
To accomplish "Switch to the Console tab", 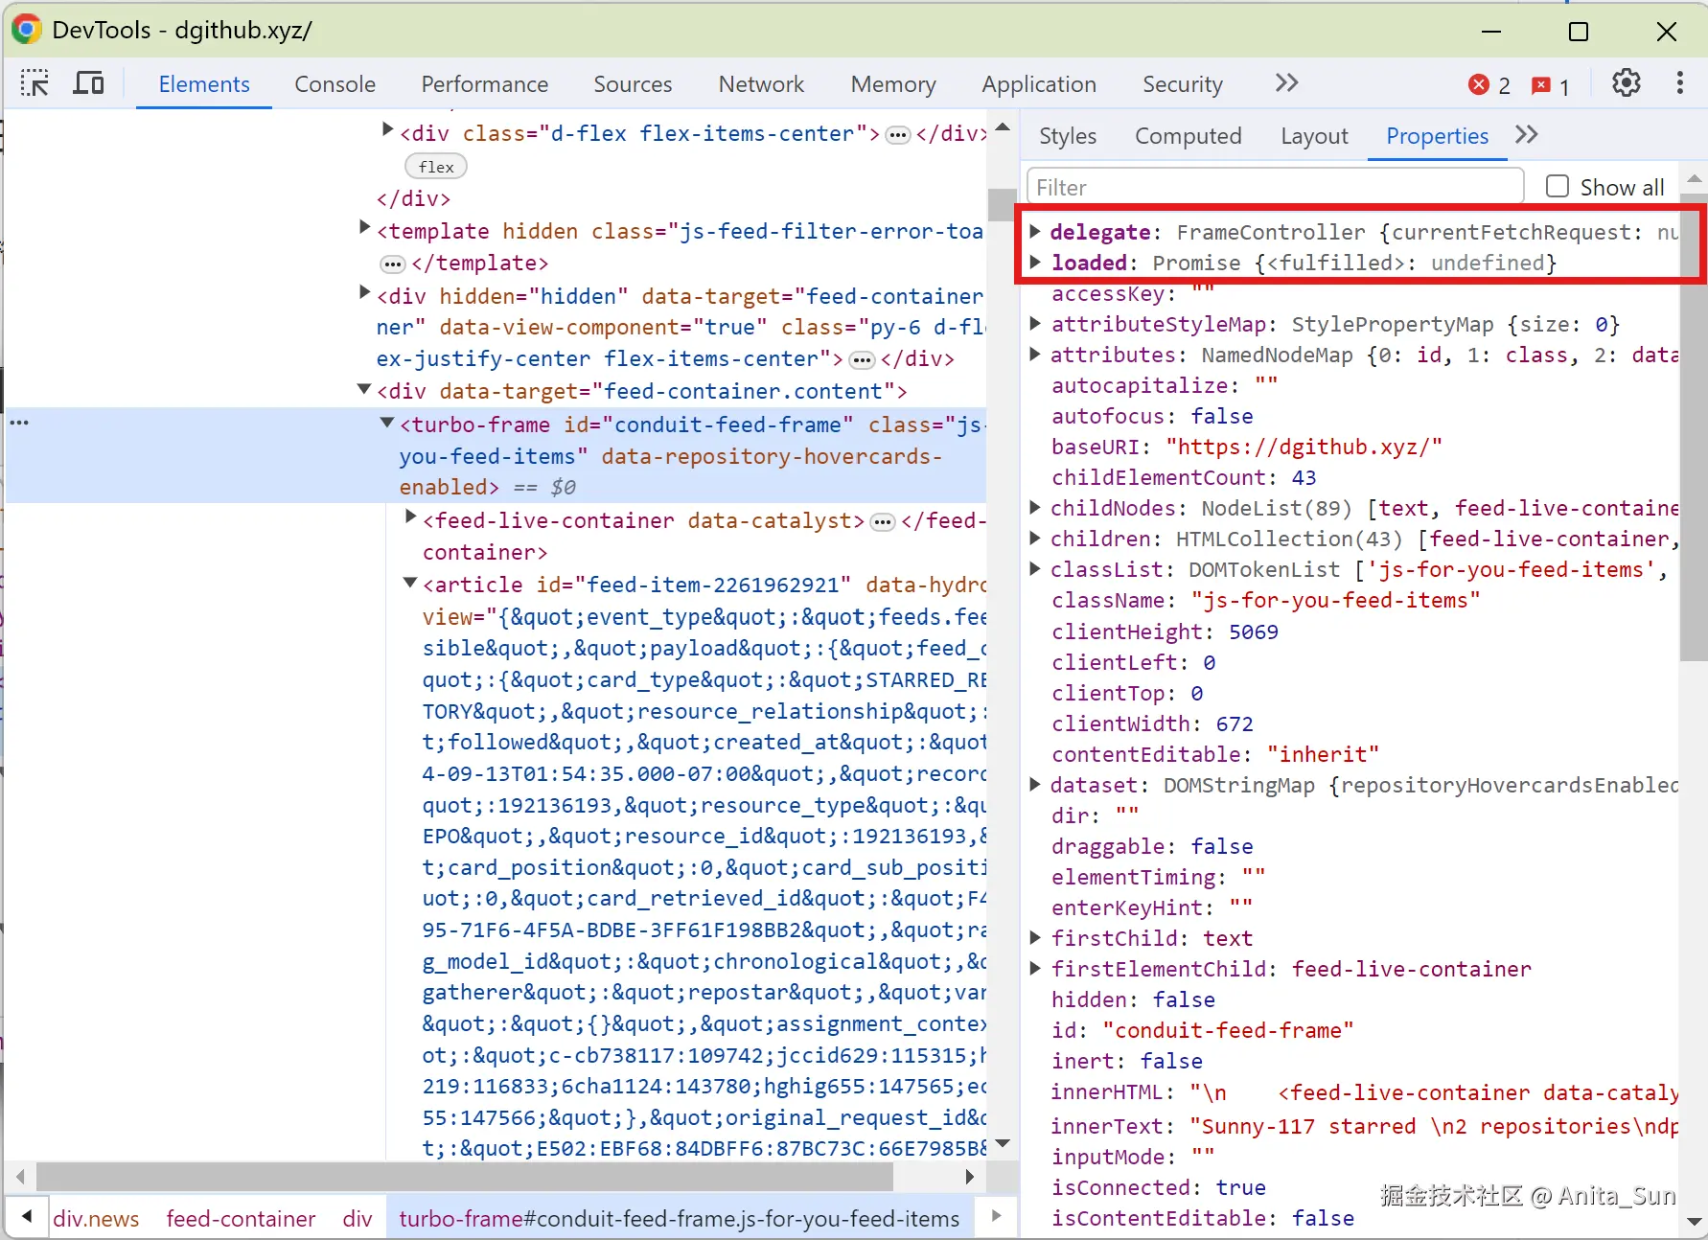I will click(x=335, y=84).
